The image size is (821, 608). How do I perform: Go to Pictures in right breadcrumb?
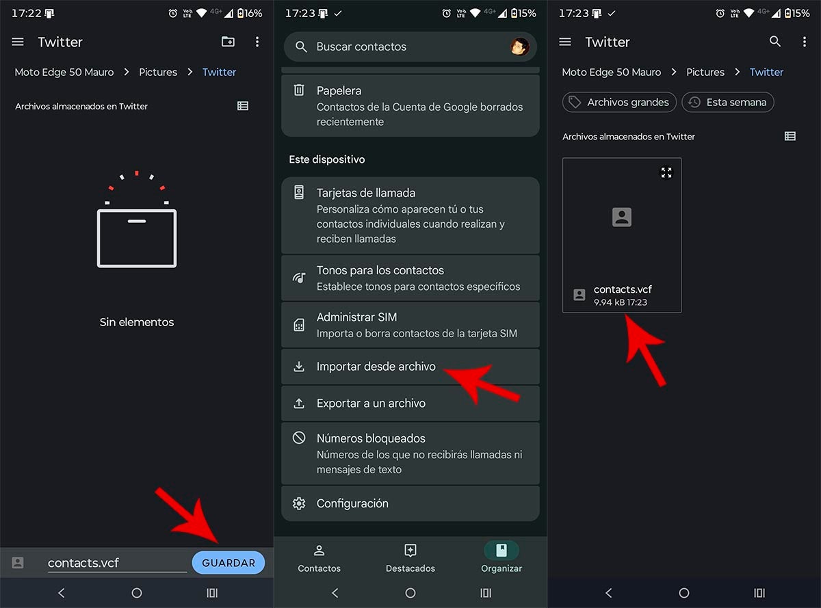[705, 72]
